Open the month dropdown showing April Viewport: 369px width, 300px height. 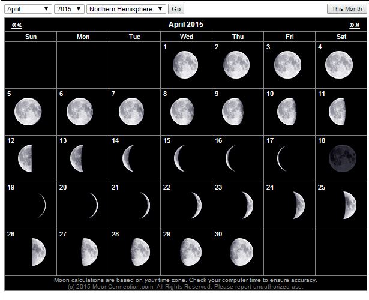(x=28, y=9)
